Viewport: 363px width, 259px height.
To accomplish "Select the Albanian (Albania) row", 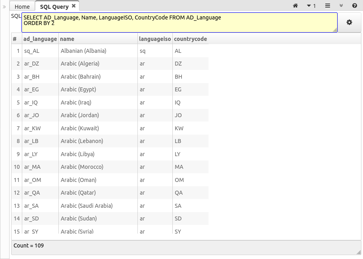I will click(83, 51).
